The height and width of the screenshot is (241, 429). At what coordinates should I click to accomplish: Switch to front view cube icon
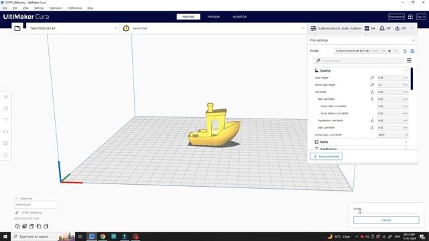25,226
